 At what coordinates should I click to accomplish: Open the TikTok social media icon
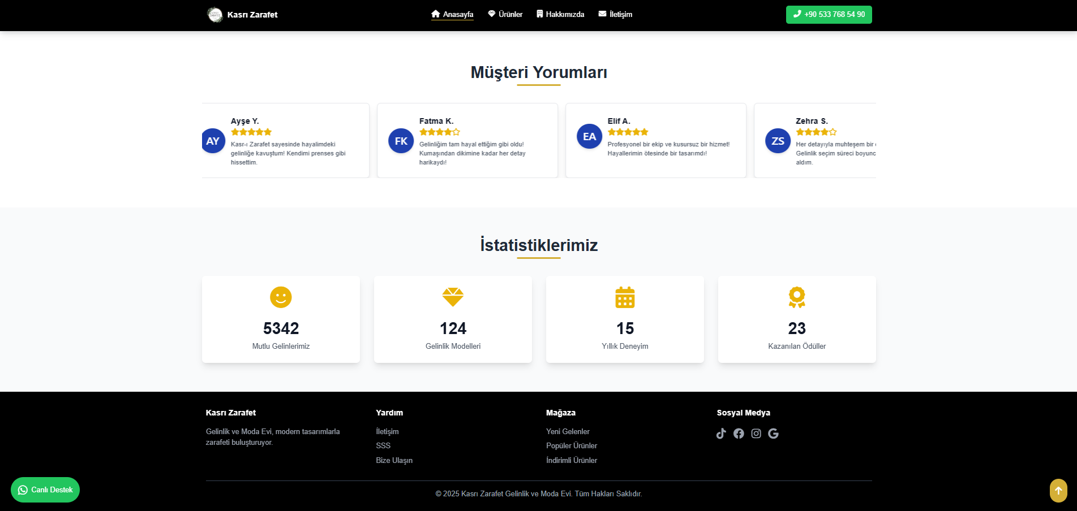[721, 434]
